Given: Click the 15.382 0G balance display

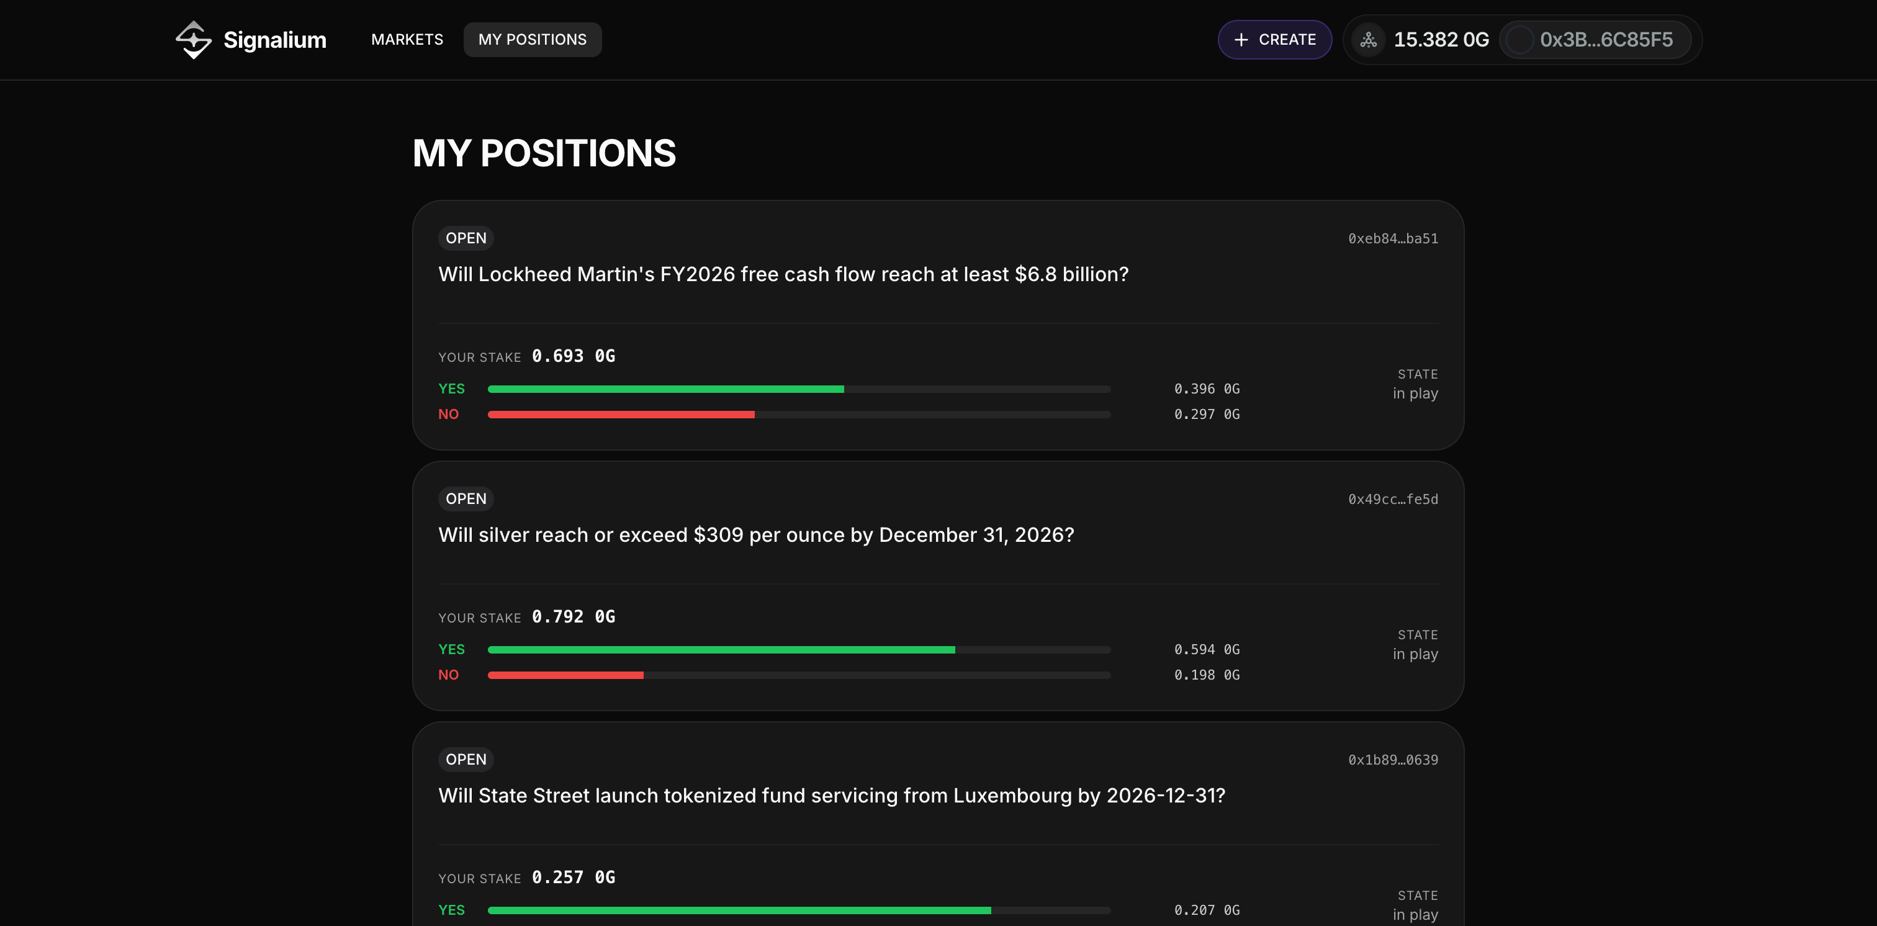Looking at the screenshot, I should point(1441,39).
